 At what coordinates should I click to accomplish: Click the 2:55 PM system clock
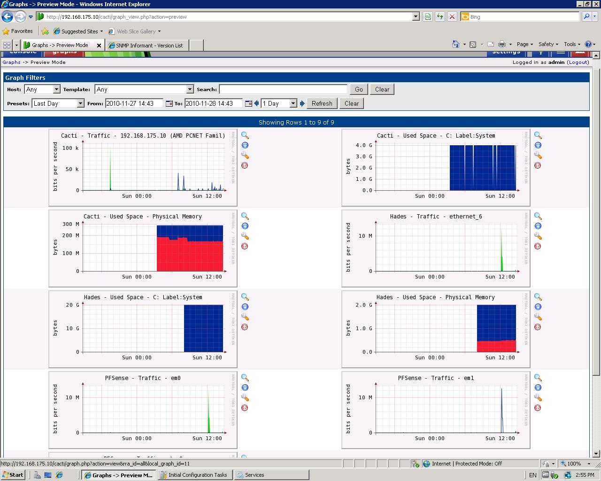pos(585,475)
